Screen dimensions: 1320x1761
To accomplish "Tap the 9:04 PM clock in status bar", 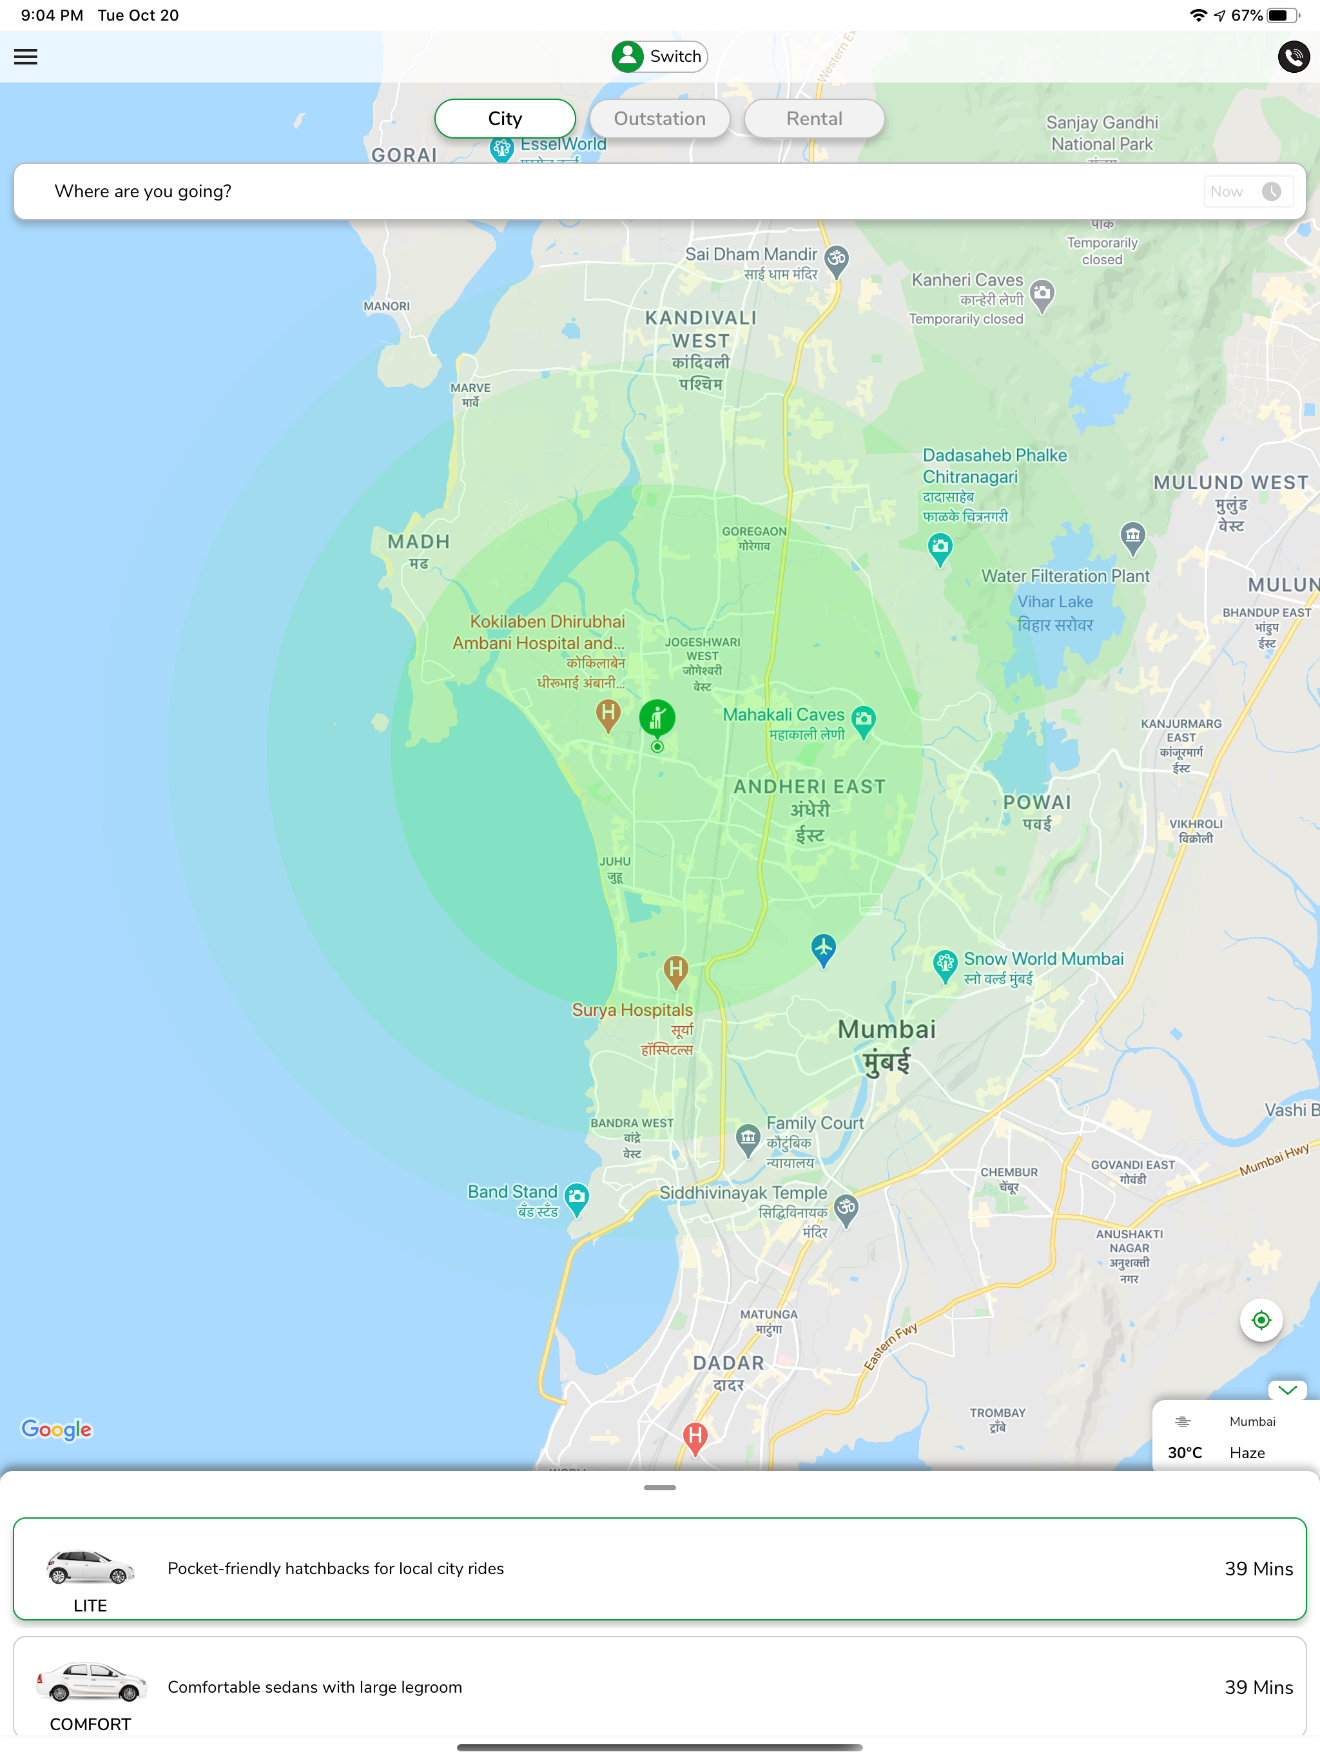I will 52,15.
